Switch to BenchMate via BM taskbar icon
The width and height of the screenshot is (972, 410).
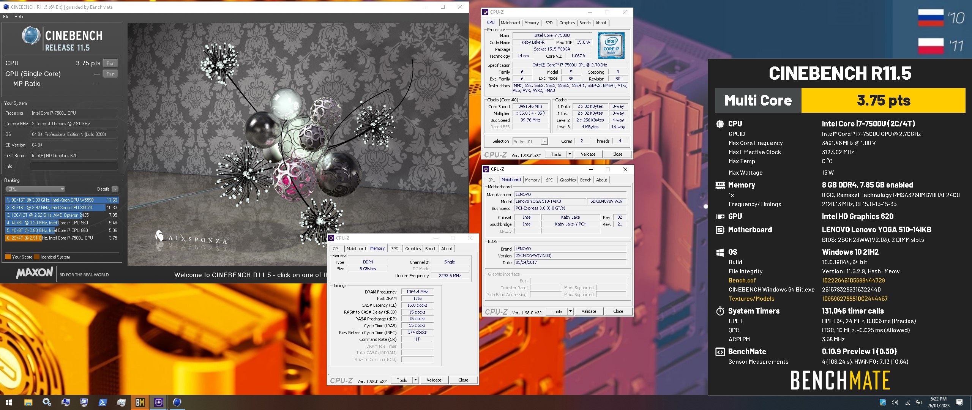(x=140, y=402)
